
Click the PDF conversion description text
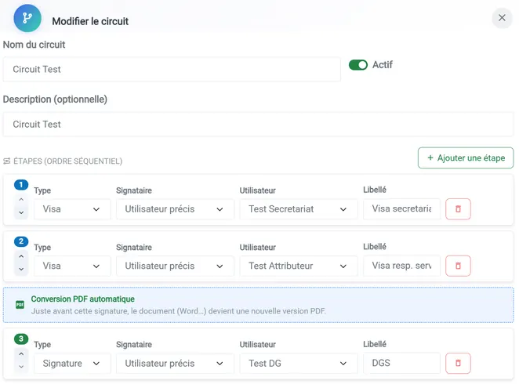[179, 311]
